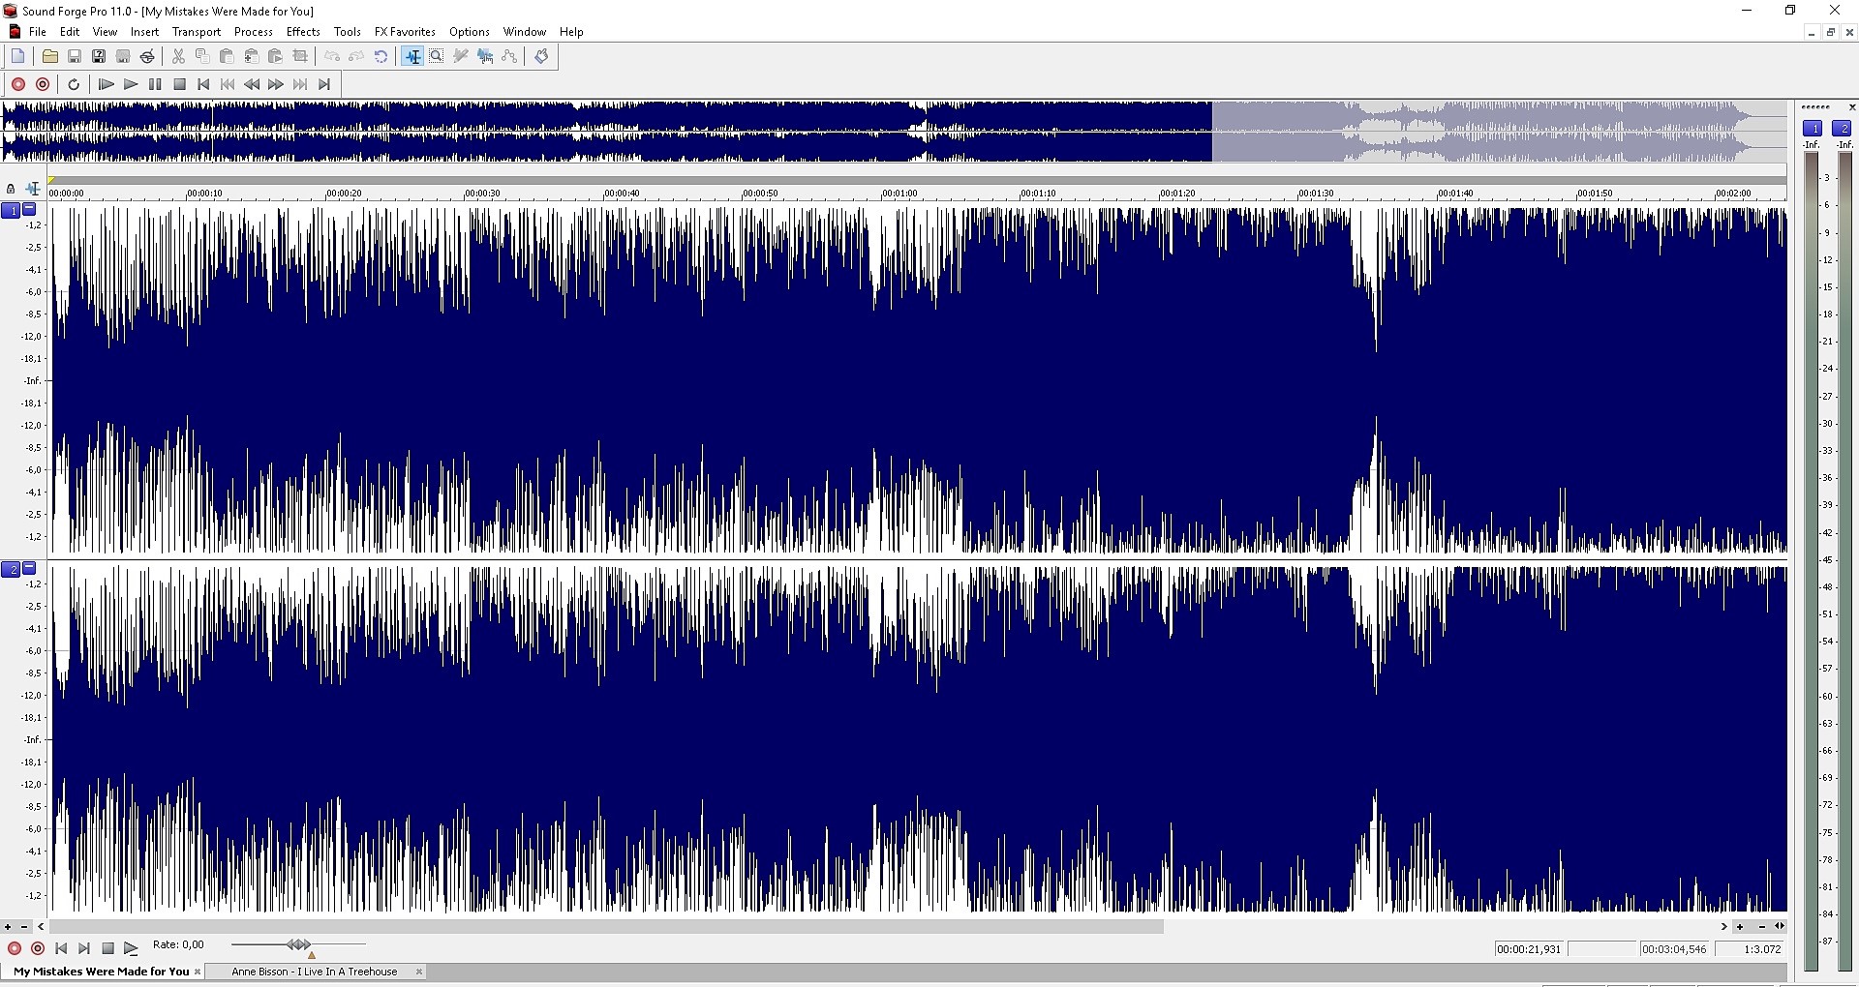Open the Effects menu
The height and width of the screenshot is (987, 1859).
(x=303, y=32)
